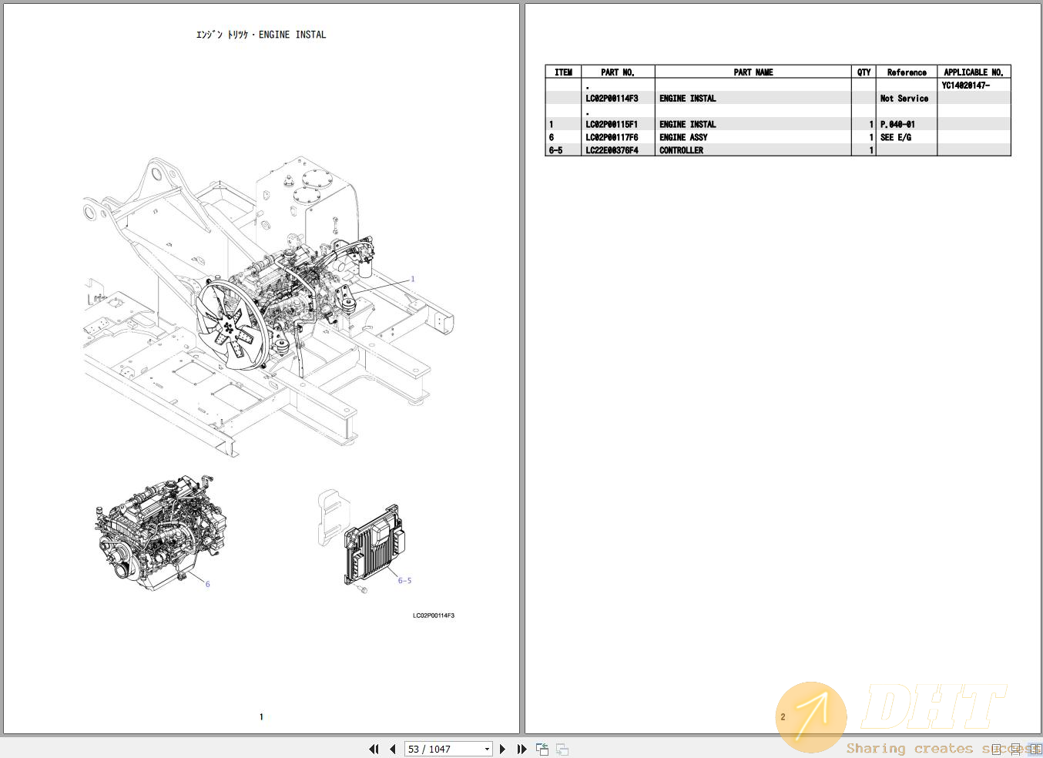Click the Not Service reference cell
Viewport: 1043px width, 758px height.
point(904,99)
